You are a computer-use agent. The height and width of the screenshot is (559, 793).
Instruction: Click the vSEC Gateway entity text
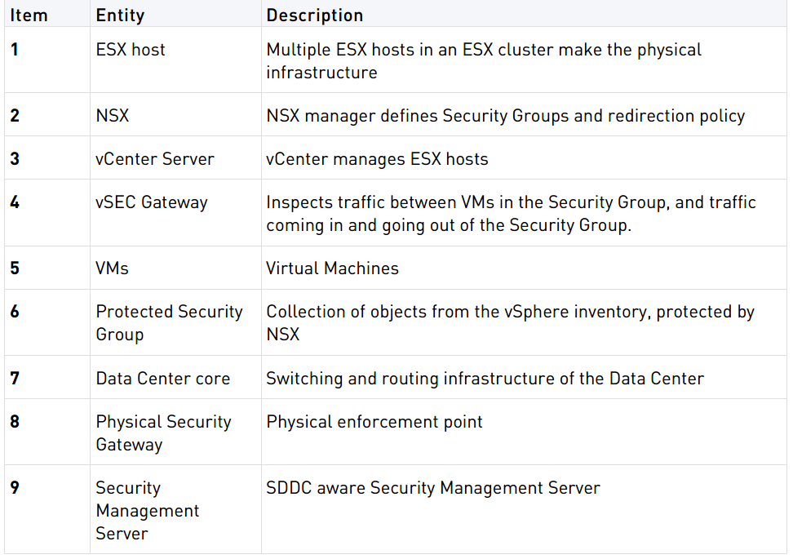pyautogui.click(x=152, y=202)
